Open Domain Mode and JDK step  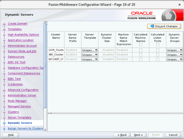point(22,51)
